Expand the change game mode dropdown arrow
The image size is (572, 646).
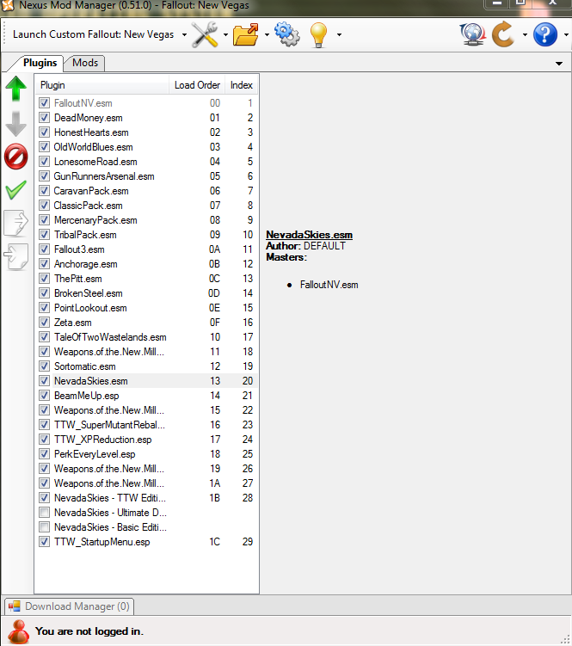coord(525,35)
